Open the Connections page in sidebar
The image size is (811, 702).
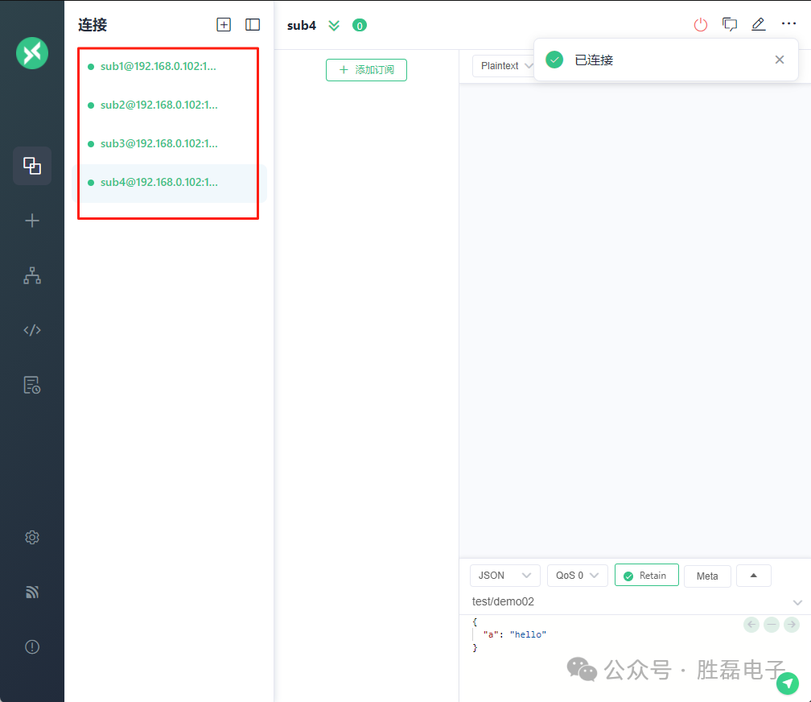(32, 166)
